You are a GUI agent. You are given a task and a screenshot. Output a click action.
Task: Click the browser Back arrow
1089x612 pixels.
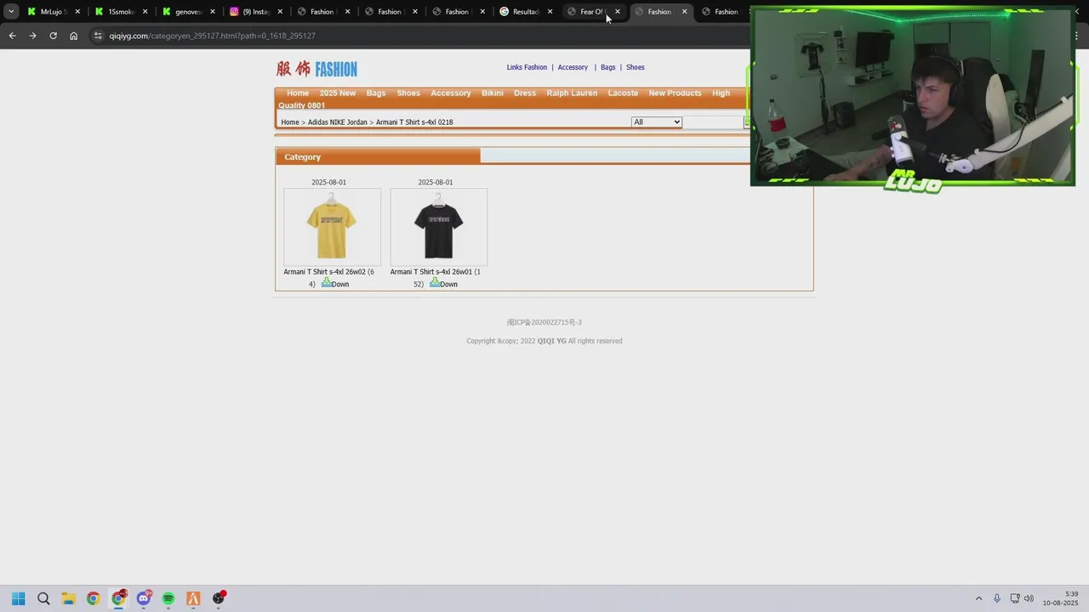click(12, 36)
